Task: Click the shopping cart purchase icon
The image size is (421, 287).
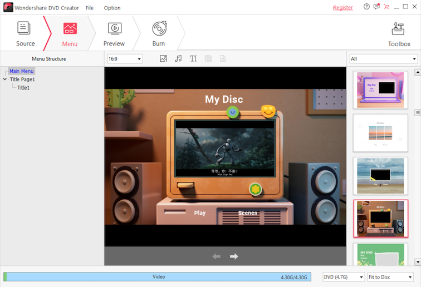Action: click(x=386, y=7)
